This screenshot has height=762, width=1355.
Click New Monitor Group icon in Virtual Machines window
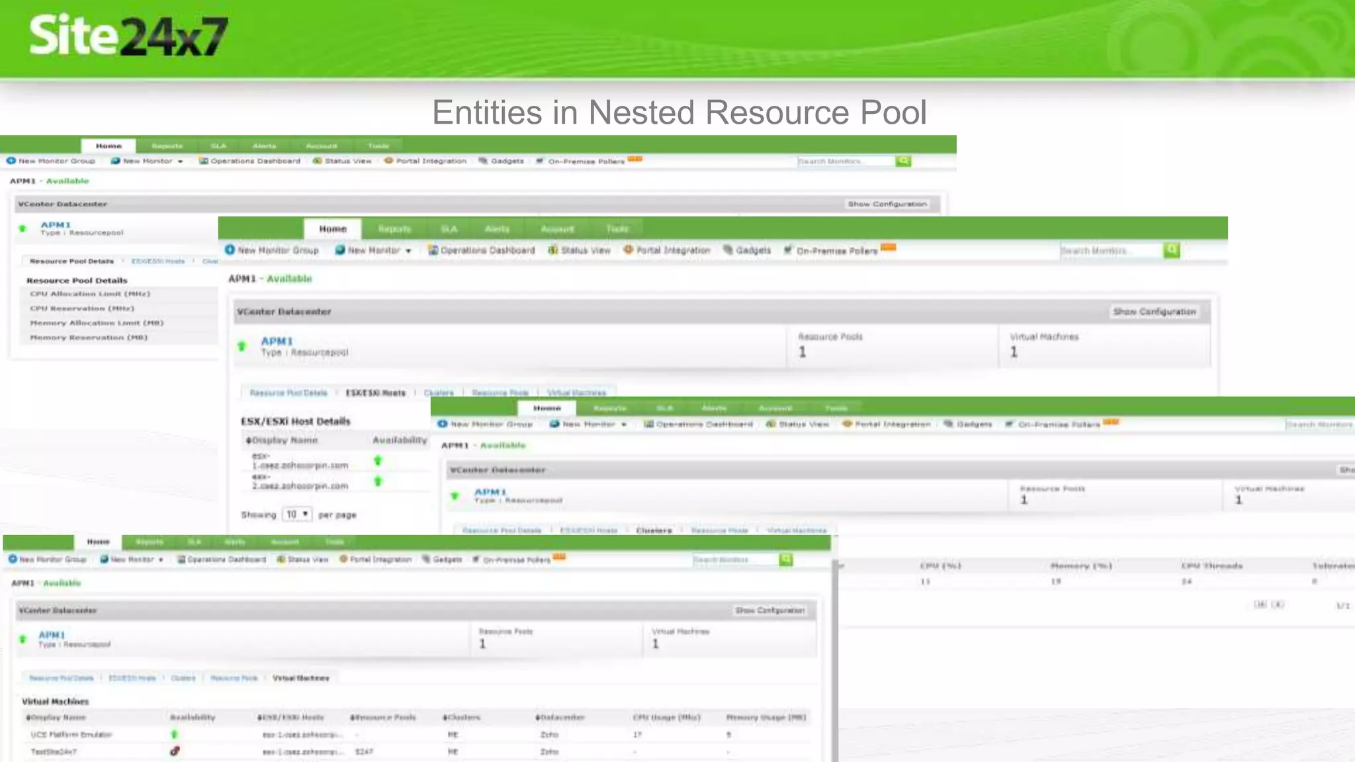pyautogui.click(x=13, y=559)
